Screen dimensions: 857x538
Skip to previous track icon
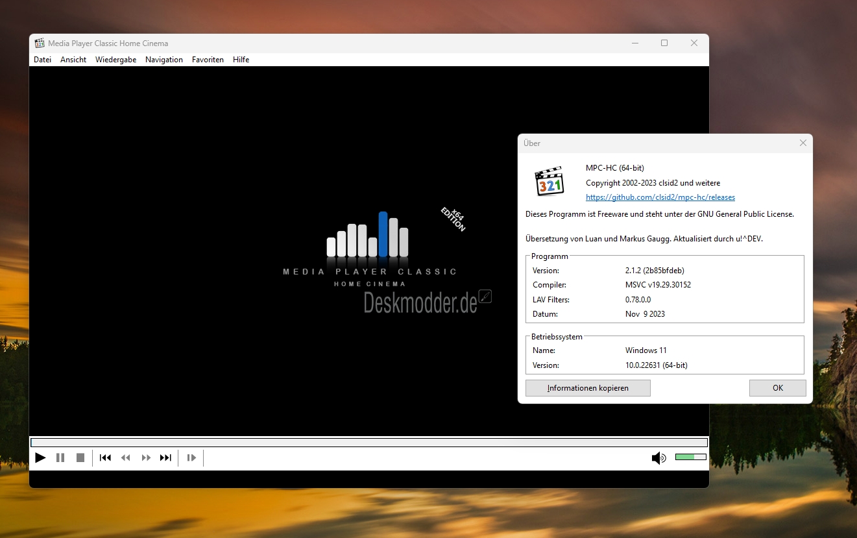[x=105, y=458]
